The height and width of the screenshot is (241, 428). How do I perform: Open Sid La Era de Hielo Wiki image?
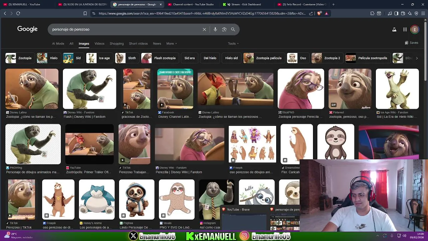(397, 89)
